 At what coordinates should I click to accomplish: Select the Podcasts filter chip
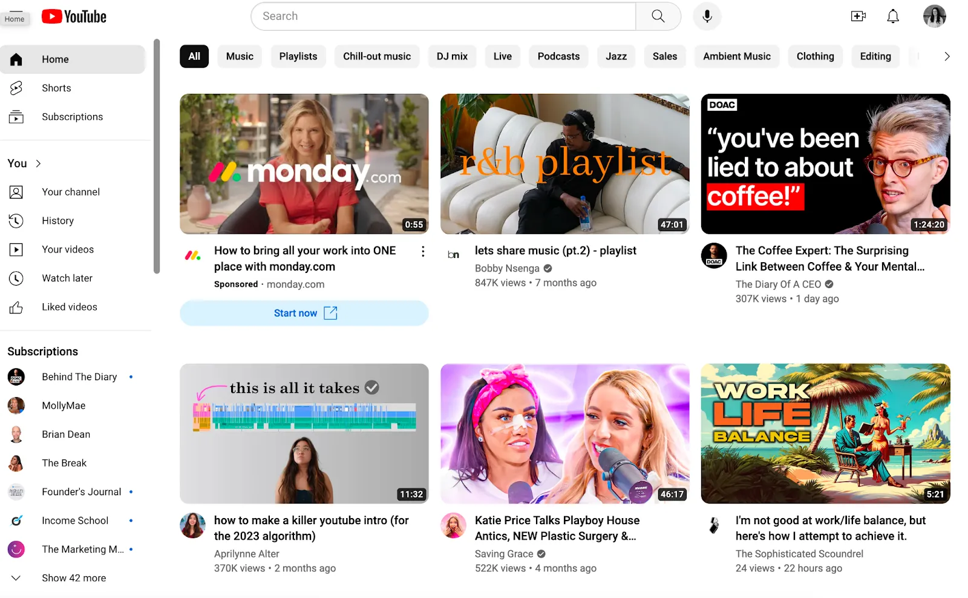(x=558, y=56)
